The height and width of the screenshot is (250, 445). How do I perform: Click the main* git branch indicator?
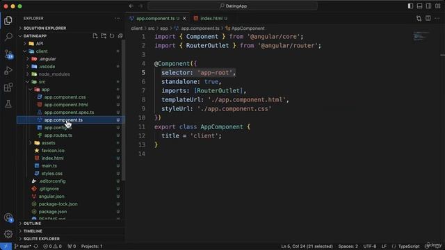(x=23, y=247)
